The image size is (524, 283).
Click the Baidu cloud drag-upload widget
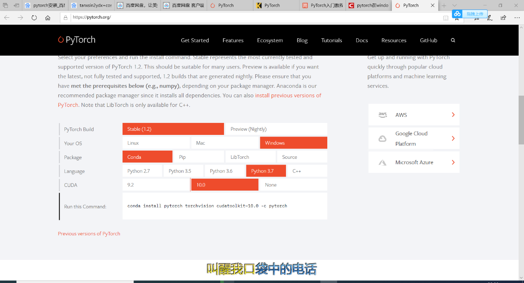470,14
